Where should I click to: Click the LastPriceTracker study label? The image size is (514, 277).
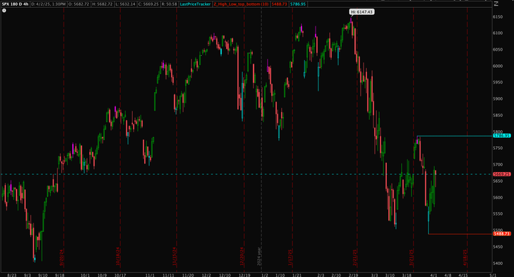click(195, 4)
